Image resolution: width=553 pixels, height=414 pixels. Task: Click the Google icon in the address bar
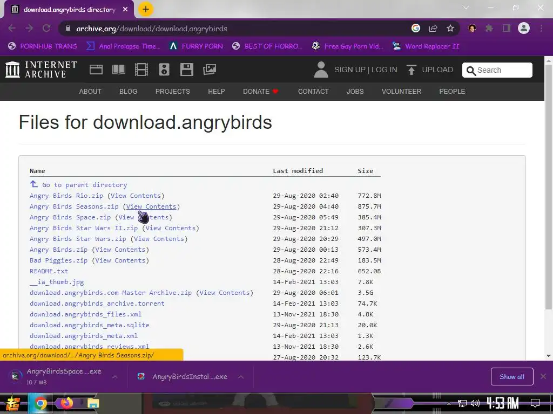point(416,28)
